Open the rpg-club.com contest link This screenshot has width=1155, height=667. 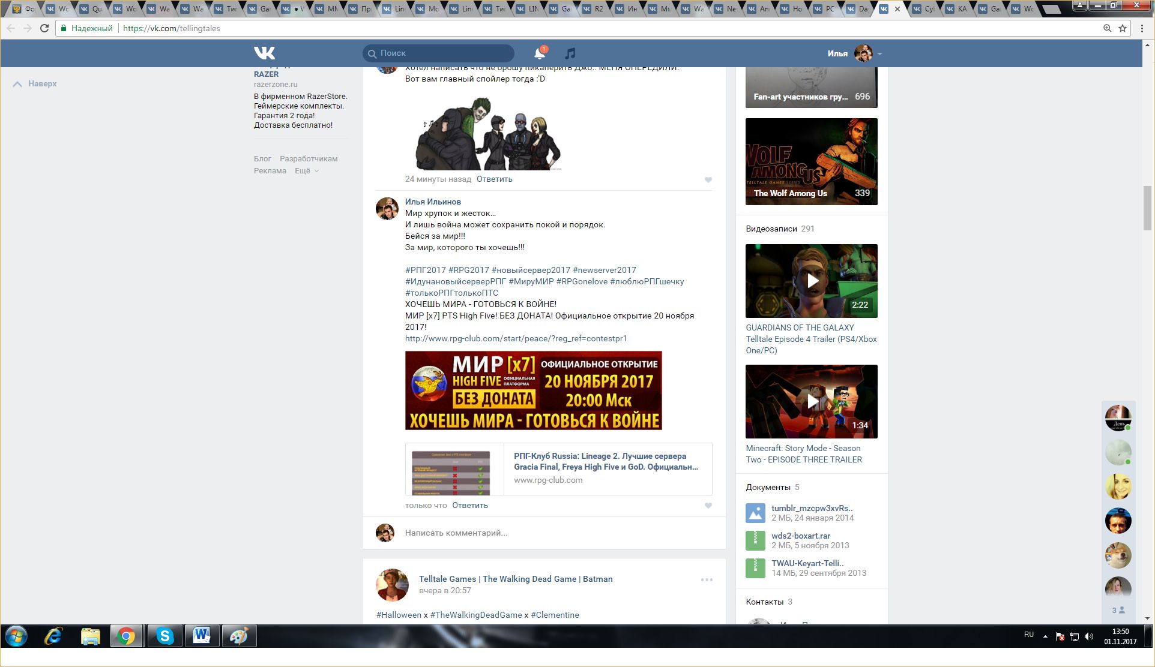(x=516, y=339)
